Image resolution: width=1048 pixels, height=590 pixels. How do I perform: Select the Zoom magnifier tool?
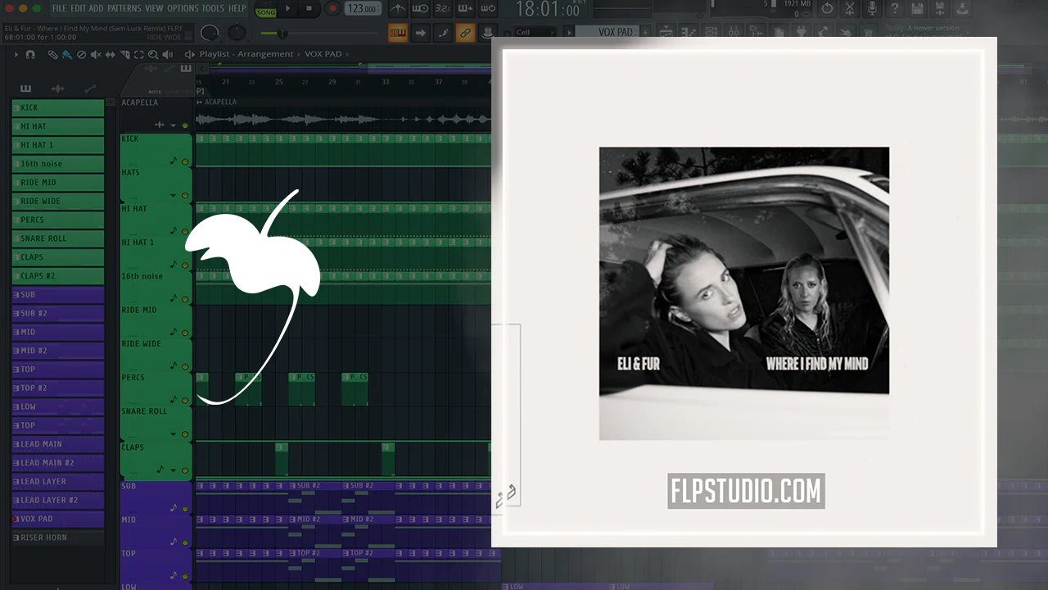point(153,54)
